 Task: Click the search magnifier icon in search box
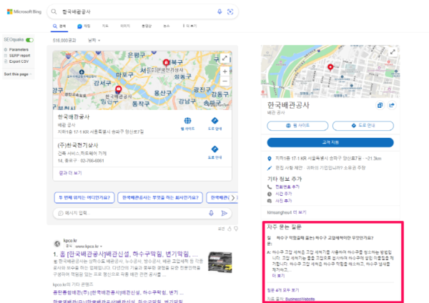pyautogui.click(x=54, y=11)
